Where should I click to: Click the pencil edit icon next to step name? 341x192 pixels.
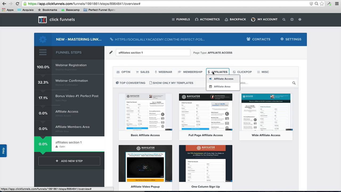pyautogui.click(x=111, y=53)
